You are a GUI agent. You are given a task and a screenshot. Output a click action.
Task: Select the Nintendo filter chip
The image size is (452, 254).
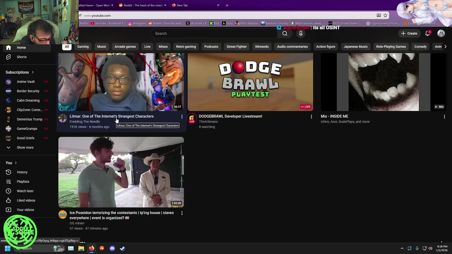(x=262, y=47)
